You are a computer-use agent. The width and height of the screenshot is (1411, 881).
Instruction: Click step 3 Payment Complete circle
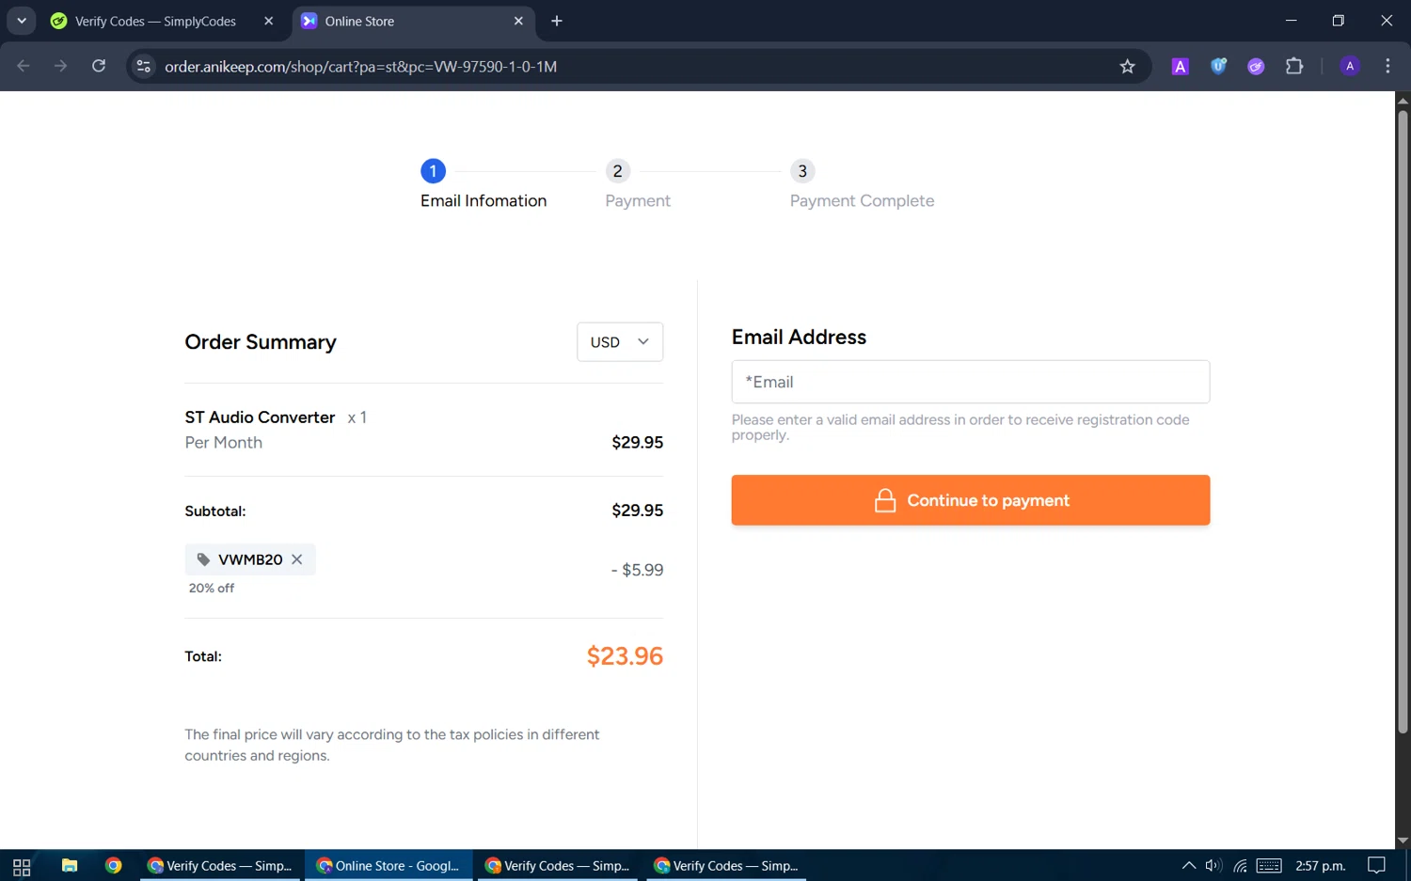[802, 171]
